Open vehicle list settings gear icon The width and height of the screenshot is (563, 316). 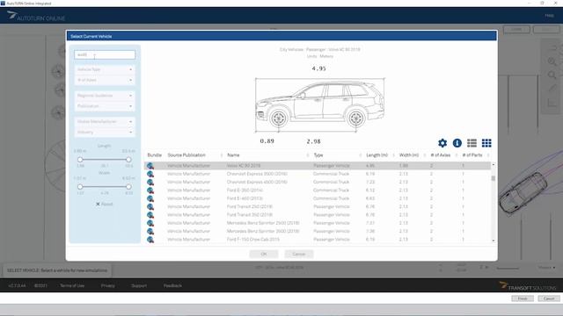(x=442, y=143)
